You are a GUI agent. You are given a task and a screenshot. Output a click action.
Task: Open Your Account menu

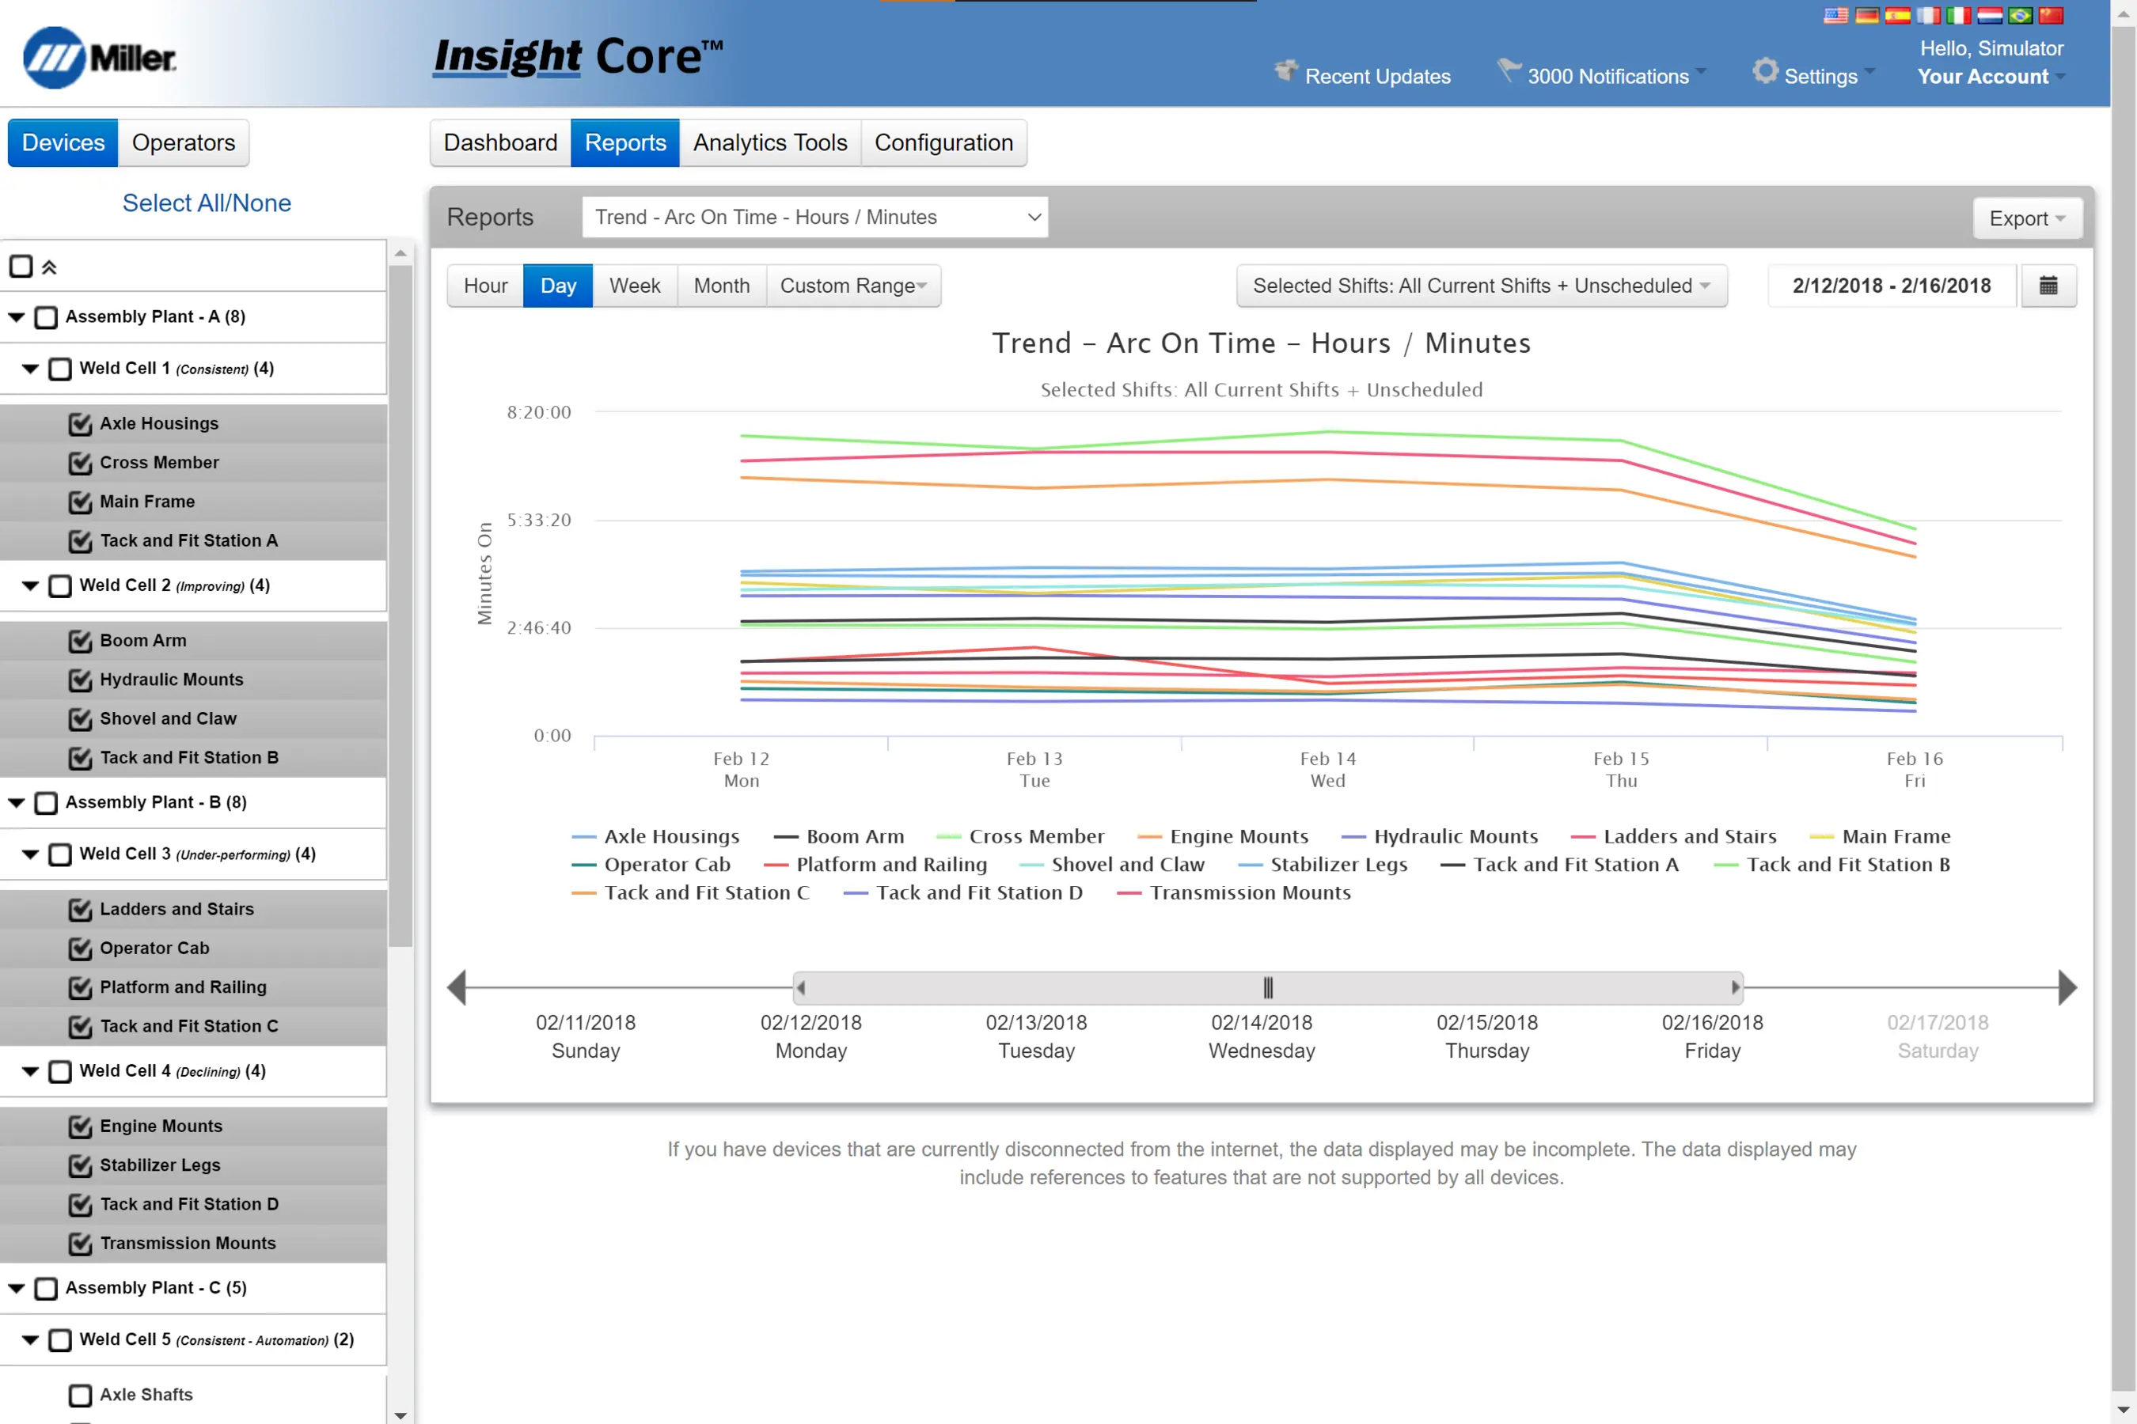point(1991,76)
